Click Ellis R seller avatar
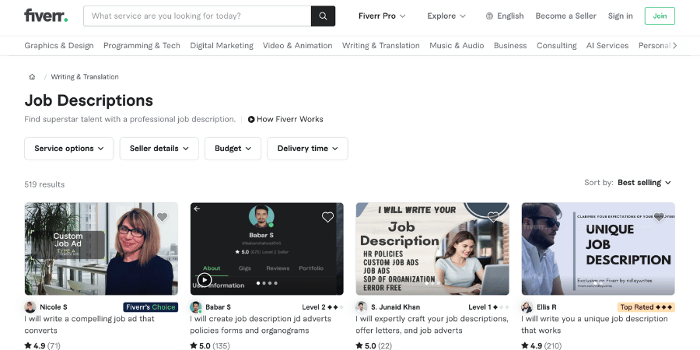The height and width of the screenshot is (350, 700). click(x=527, y=307)
